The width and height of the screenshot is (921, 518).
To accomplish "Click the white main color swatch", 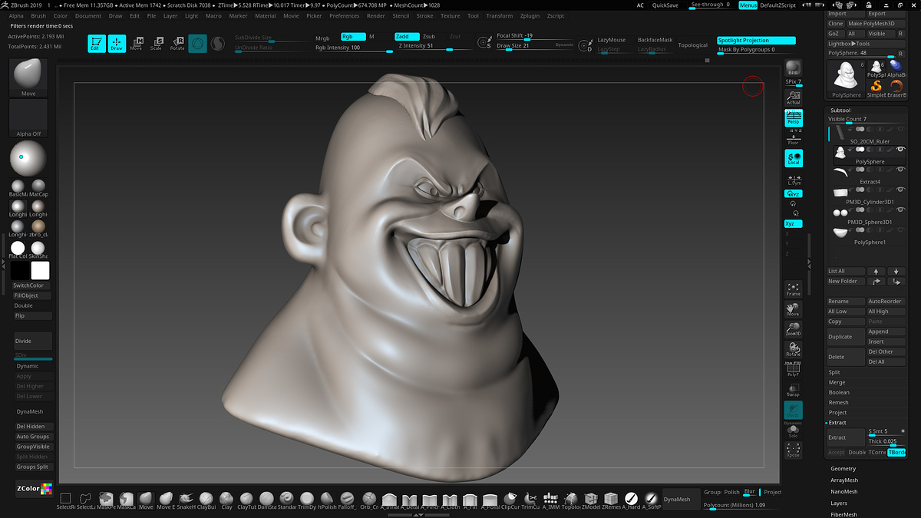I will coord(40,270).
